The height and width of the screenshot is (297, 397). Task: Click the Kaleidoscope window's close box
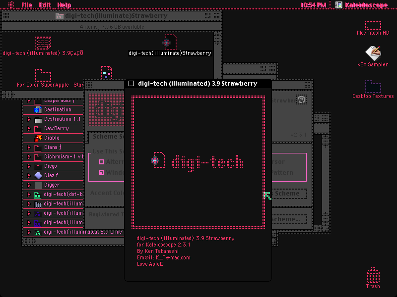click(x=89, y=85)
